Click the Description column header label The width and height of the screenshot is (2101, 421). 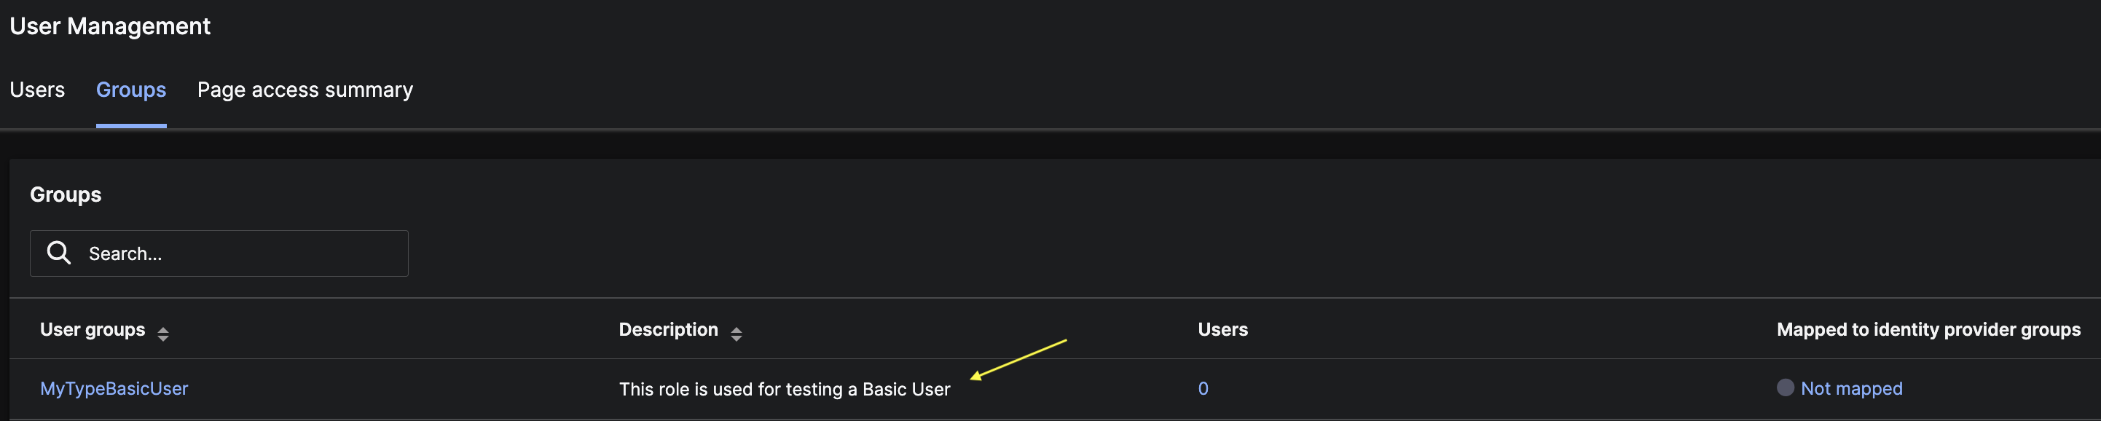coord(668,330)
